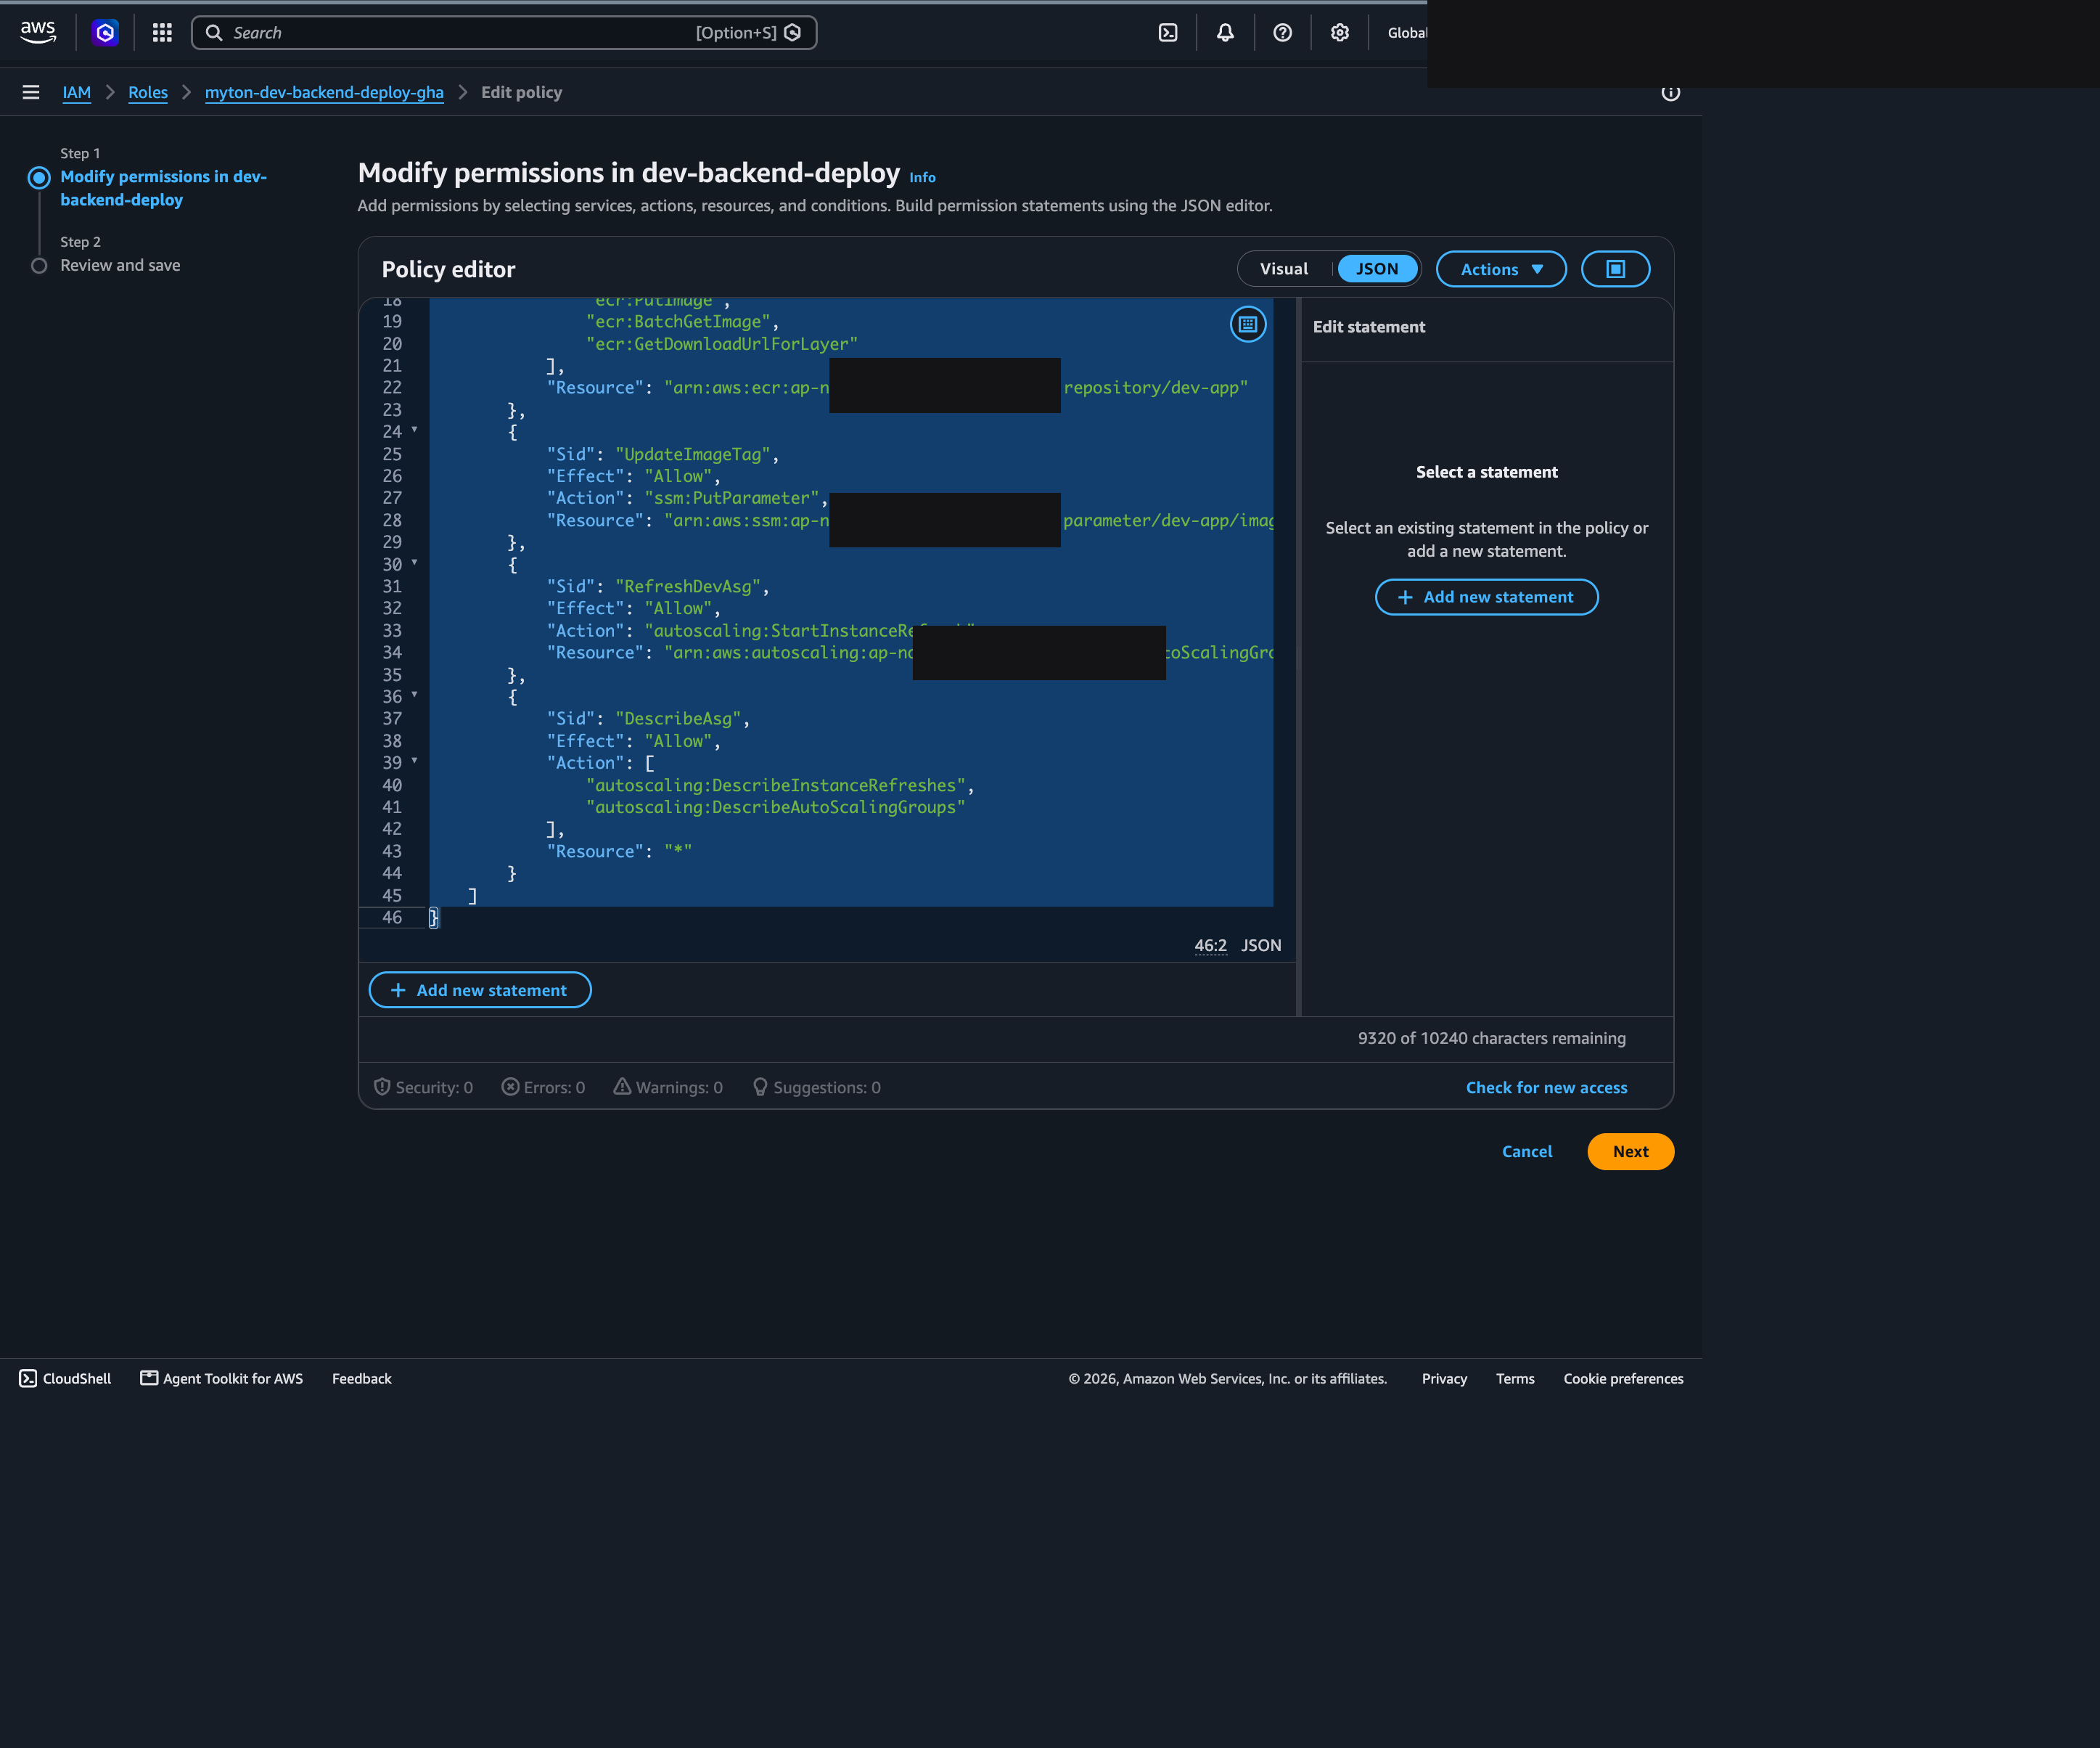Open the AWS home logo
This screenshot has width=2100, height=1748.
tap(38, 32)
